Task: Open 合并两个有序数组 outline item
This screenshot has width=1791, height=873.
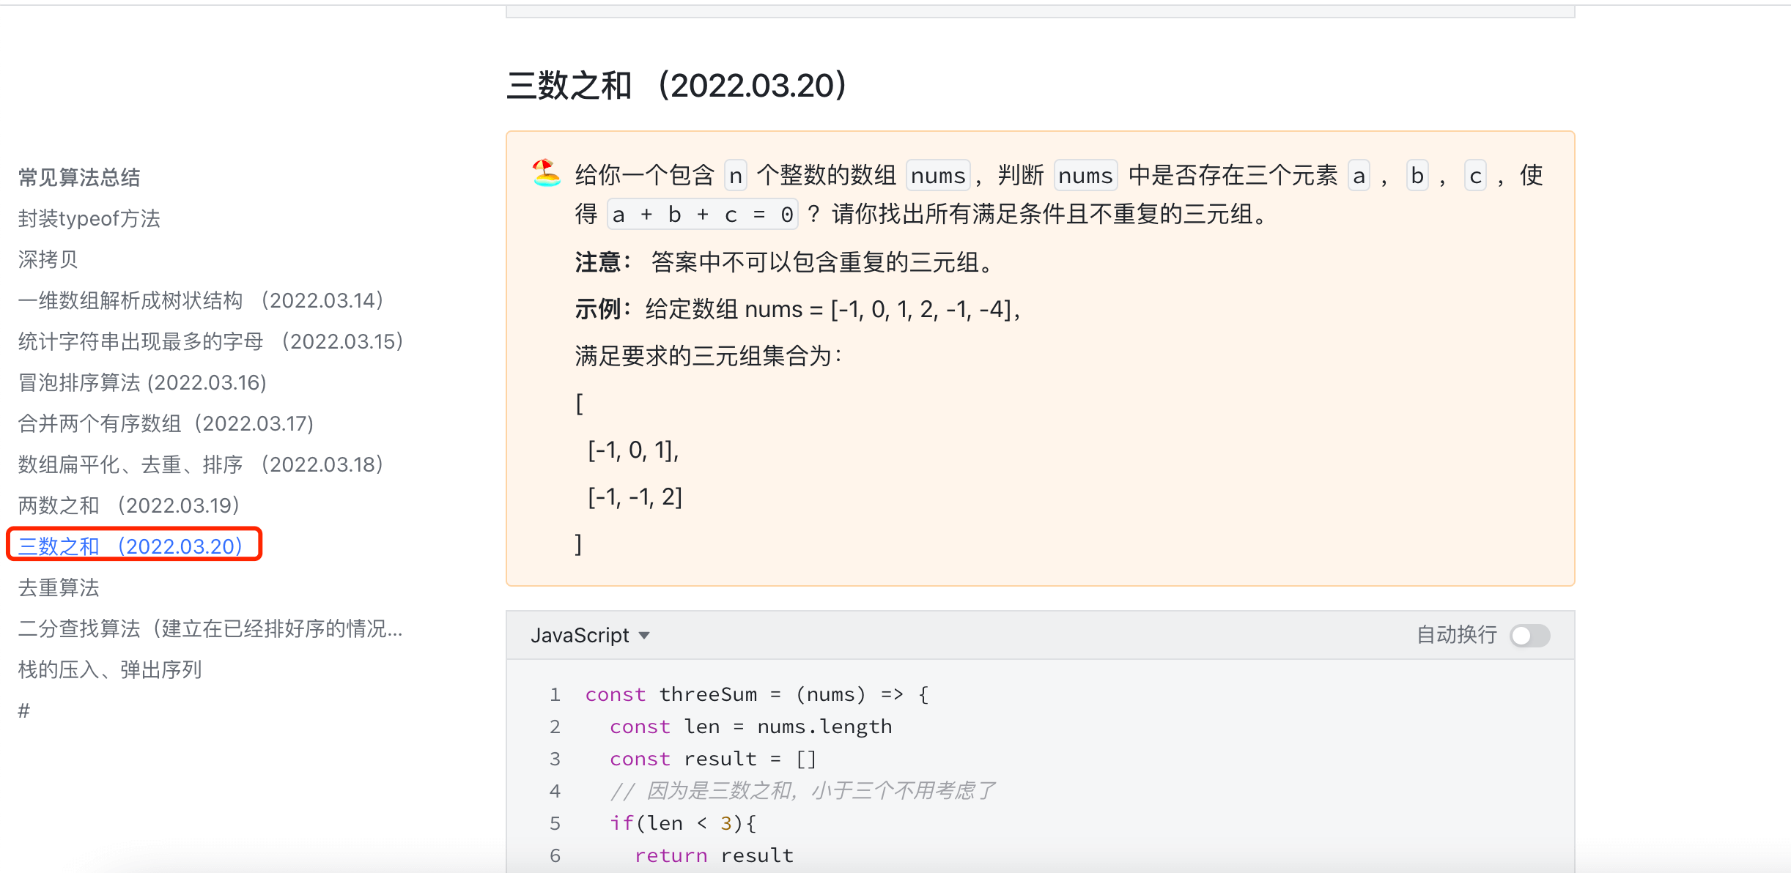Action: (166, 423)
